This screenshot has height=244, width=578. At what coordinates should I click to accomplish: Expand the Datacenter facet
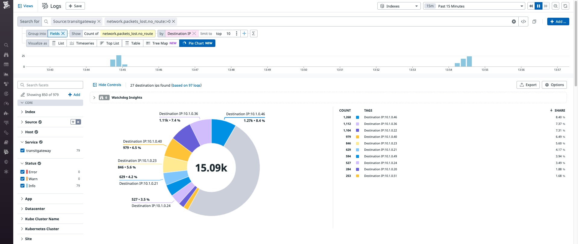pyautogui.click(x=35, y=209)
